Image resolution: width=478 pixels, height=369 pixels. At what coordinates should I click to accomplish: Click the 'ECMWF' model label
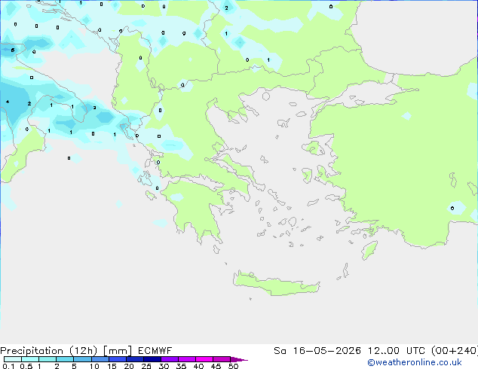[155, 351]
